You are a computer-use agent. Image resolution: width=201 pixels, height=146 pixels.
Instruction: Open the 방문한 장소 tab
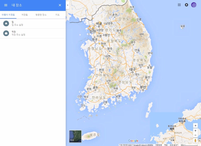[x=41, y=15]
